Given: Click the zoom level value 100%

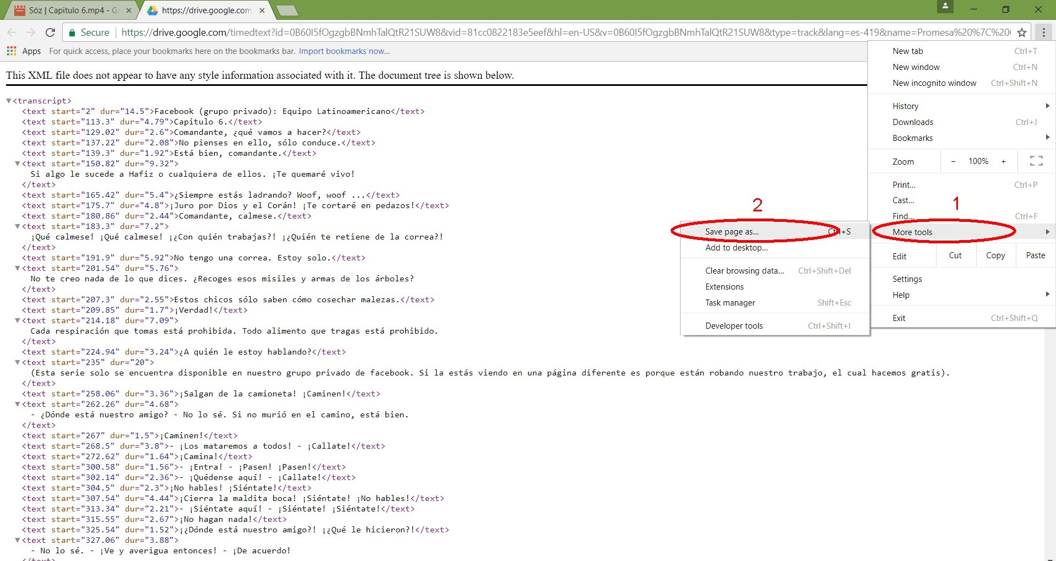Looking at the screenshot, I should (x=978, y=161).
